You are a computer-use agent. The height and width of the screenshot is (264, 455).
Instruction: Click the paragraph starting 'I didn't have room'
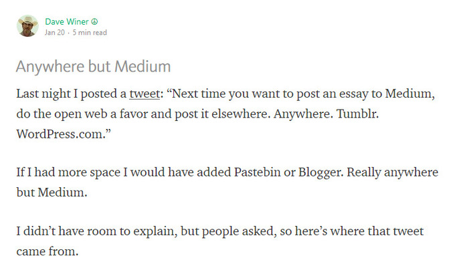tap(220, 241)
